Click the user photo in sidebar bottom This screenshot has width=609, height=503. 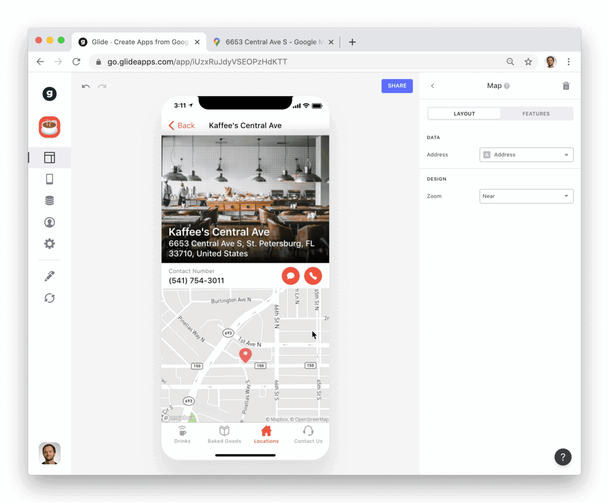pyautogui.click(x=49, y=453)
